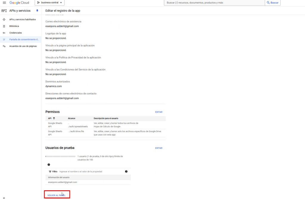
Task: Click the Google Cloud logo
Action: tap(19, 3)
